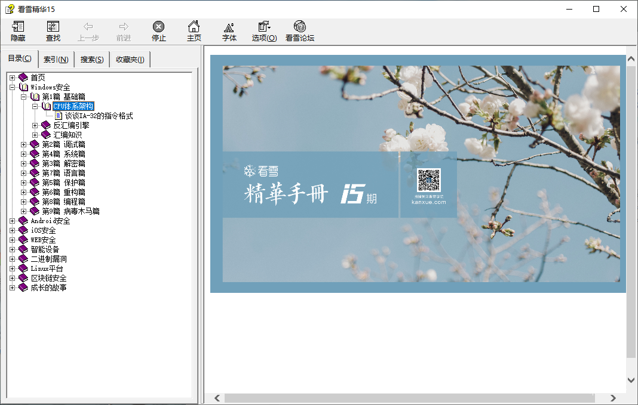Click the horizontal scrollbar right arrow

[x=613, y=398]
